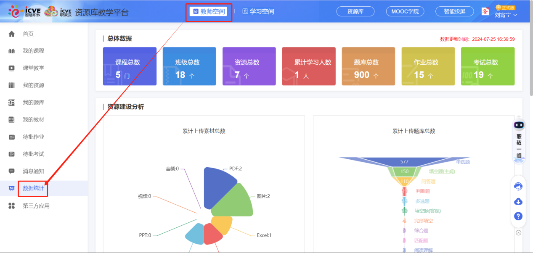Click the floating download icon

(x=518, y=202)
